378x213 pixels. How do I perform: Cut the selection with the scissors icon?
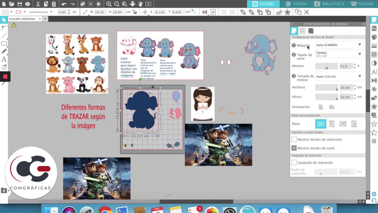(38, 4)
